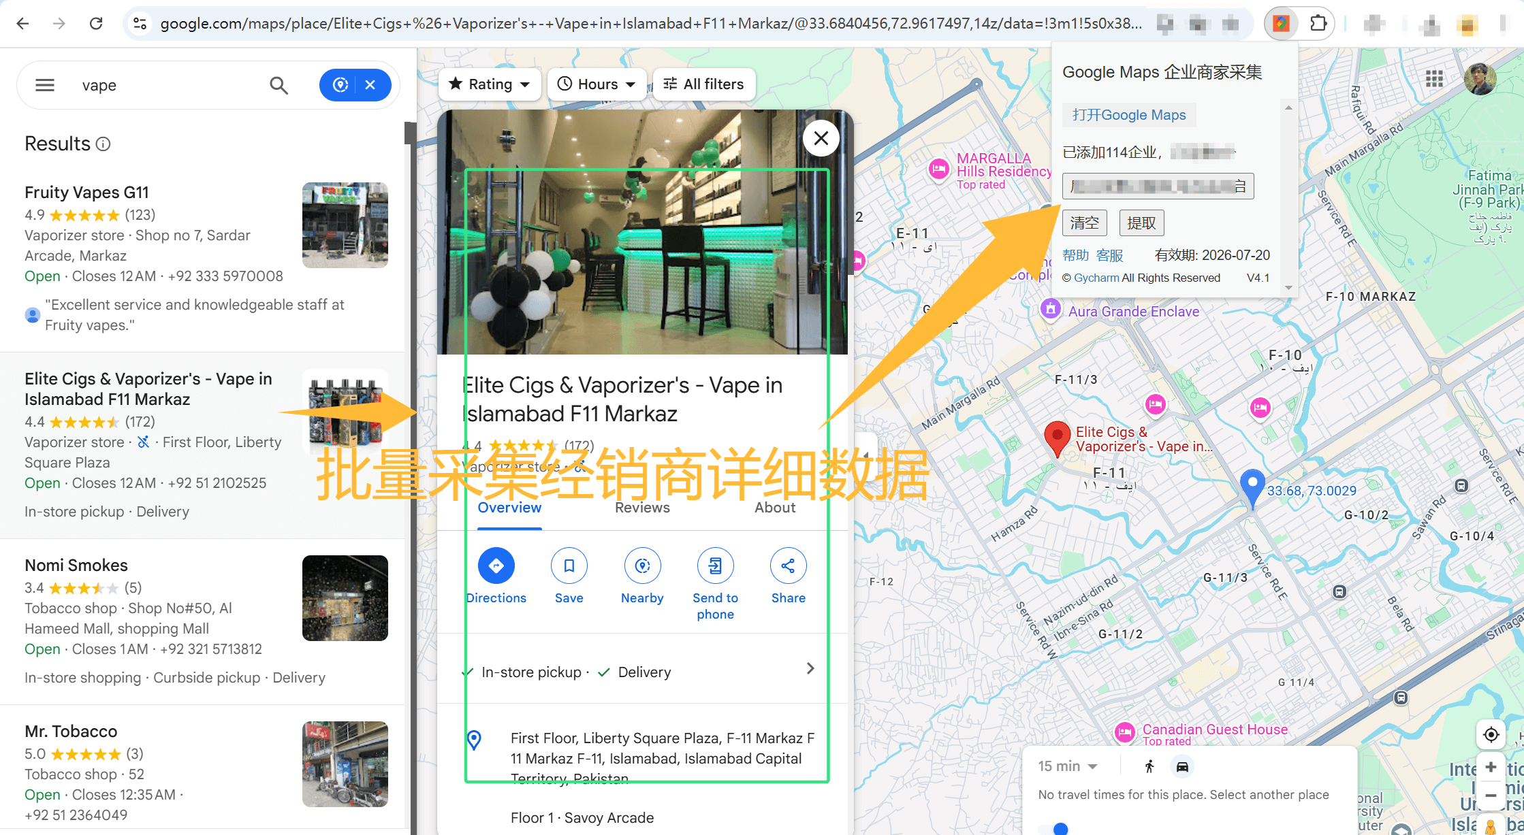
Task: Switch to the Overview tab
Action: point(509,508)
